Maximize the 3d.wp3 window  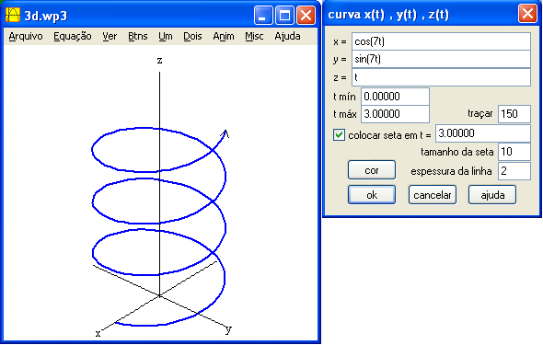284,16
